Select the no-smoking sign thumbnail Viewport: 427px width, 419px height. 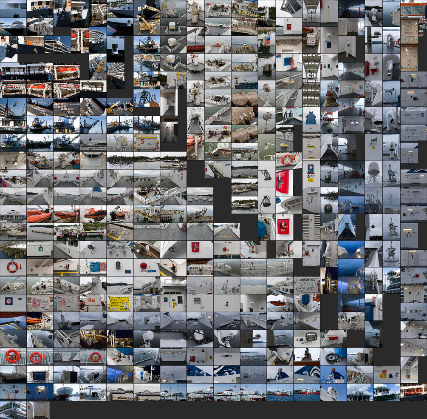pyautogui.click(x=13, y=303)
